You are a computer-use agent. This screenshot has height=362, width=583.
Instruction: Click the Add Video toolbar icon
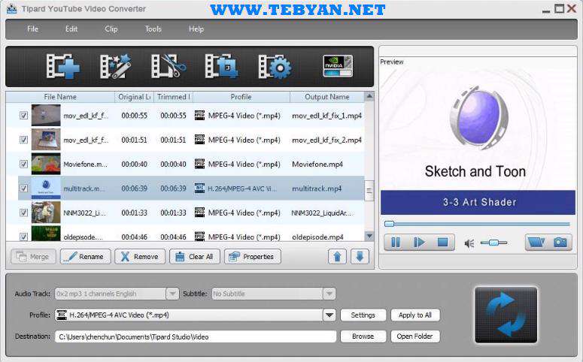[63, 66]
